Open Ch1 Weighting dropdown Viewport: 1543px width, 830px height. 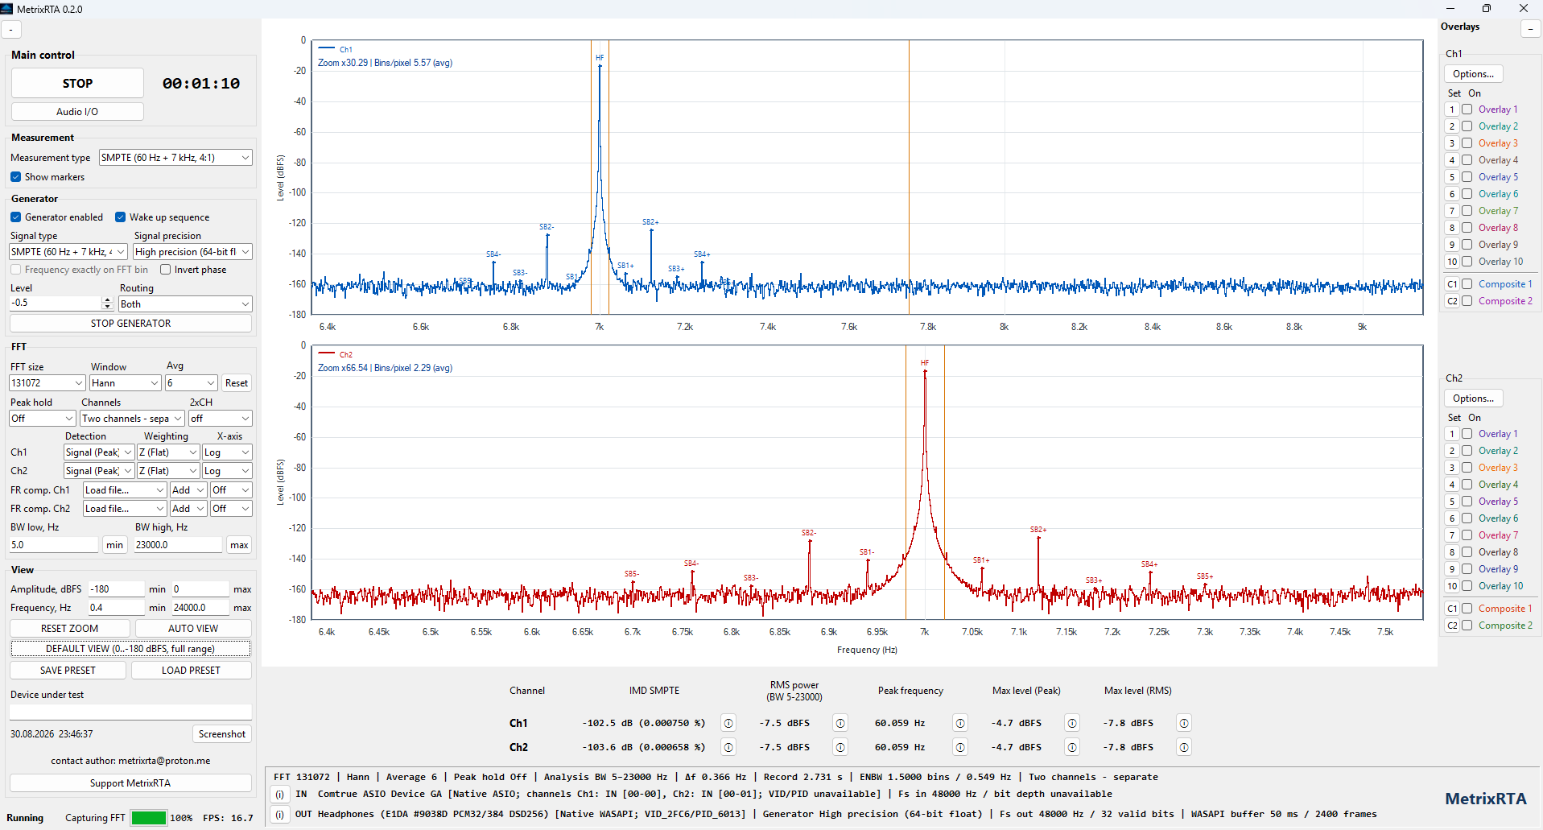168,452
